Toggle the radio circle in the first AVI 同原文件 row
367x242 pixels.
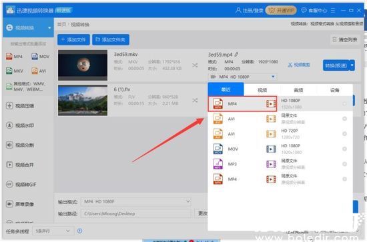(x=344, y=119)
